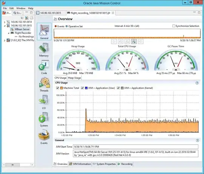Maximize the editor area

coord(199,12)
